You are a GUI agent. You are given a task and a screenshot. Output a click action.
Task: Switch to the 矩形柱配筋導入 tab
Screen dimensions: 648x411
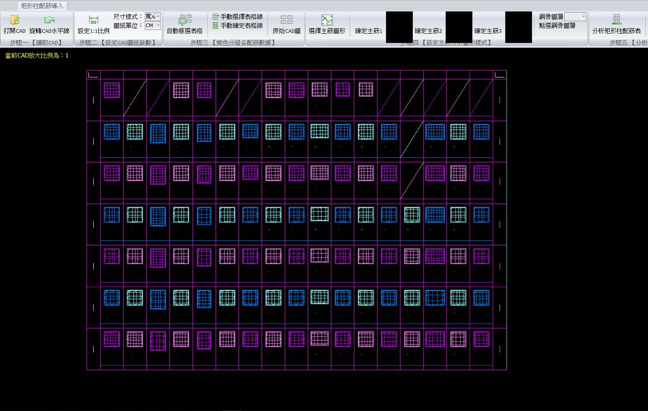[42, 6]
